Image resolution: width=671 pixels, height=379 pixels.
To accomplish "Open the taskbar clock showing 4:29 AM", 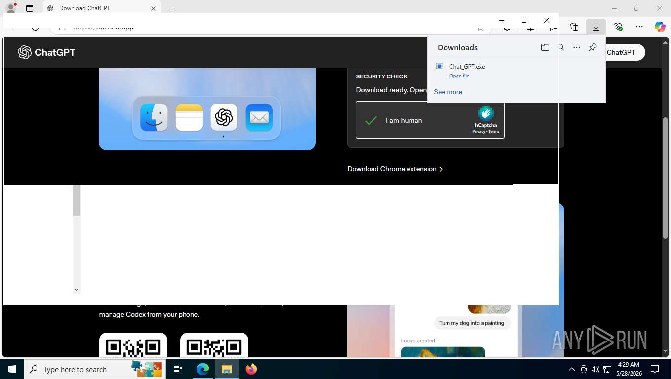I will tap(628, 369).
